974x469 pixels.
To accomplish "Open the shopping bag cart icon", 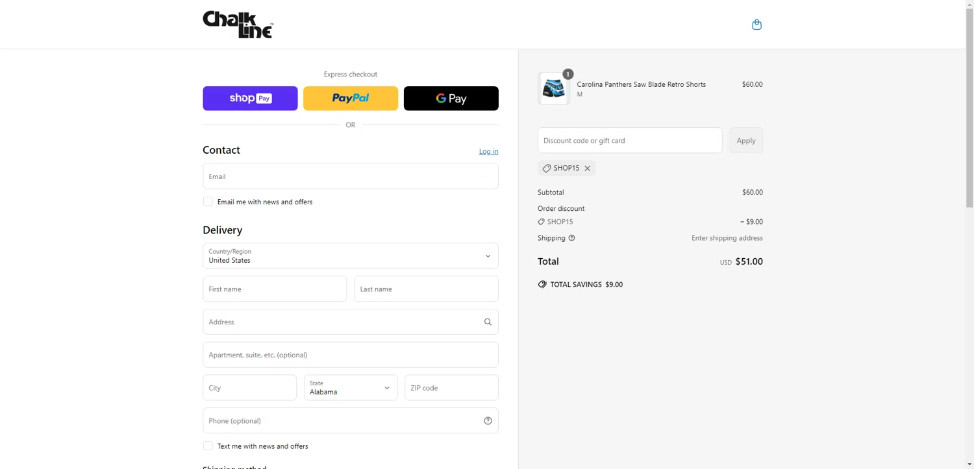I will coord(756,25).
